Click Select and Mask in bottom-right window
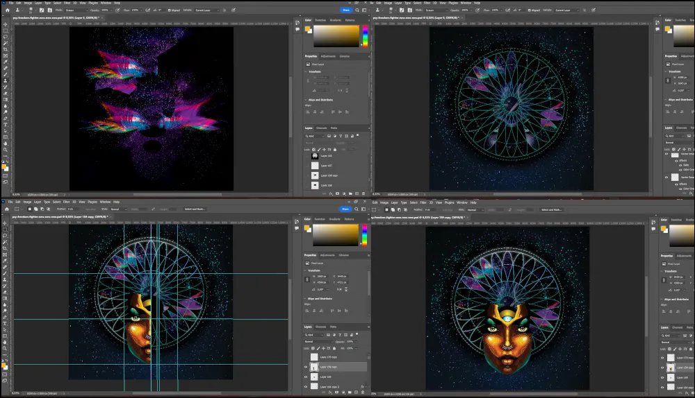The image size is (695, 398). [551, 209]
